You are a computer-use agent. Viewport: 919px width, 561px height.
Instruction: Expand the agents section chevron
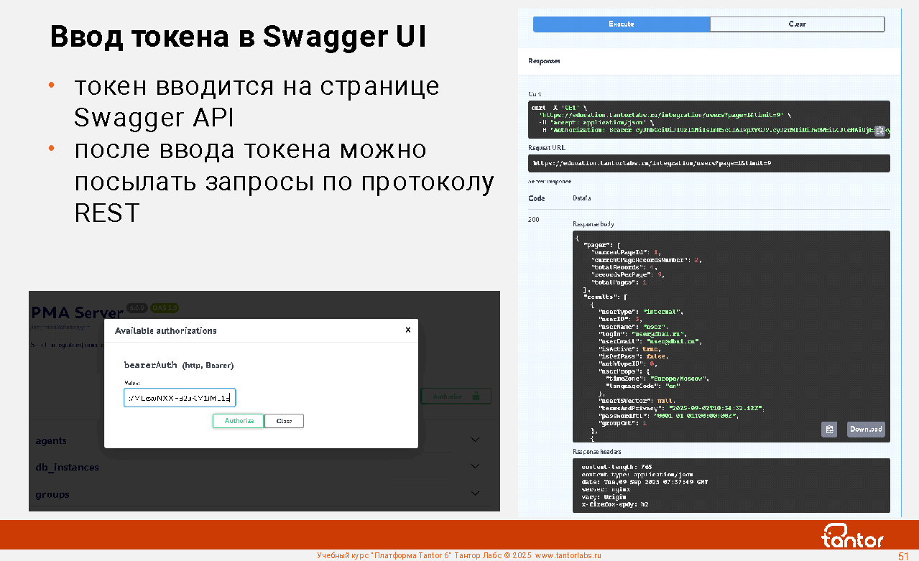(475, 440)
